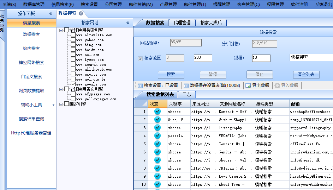Click status checkmark icon in row 5

[157, 144]
